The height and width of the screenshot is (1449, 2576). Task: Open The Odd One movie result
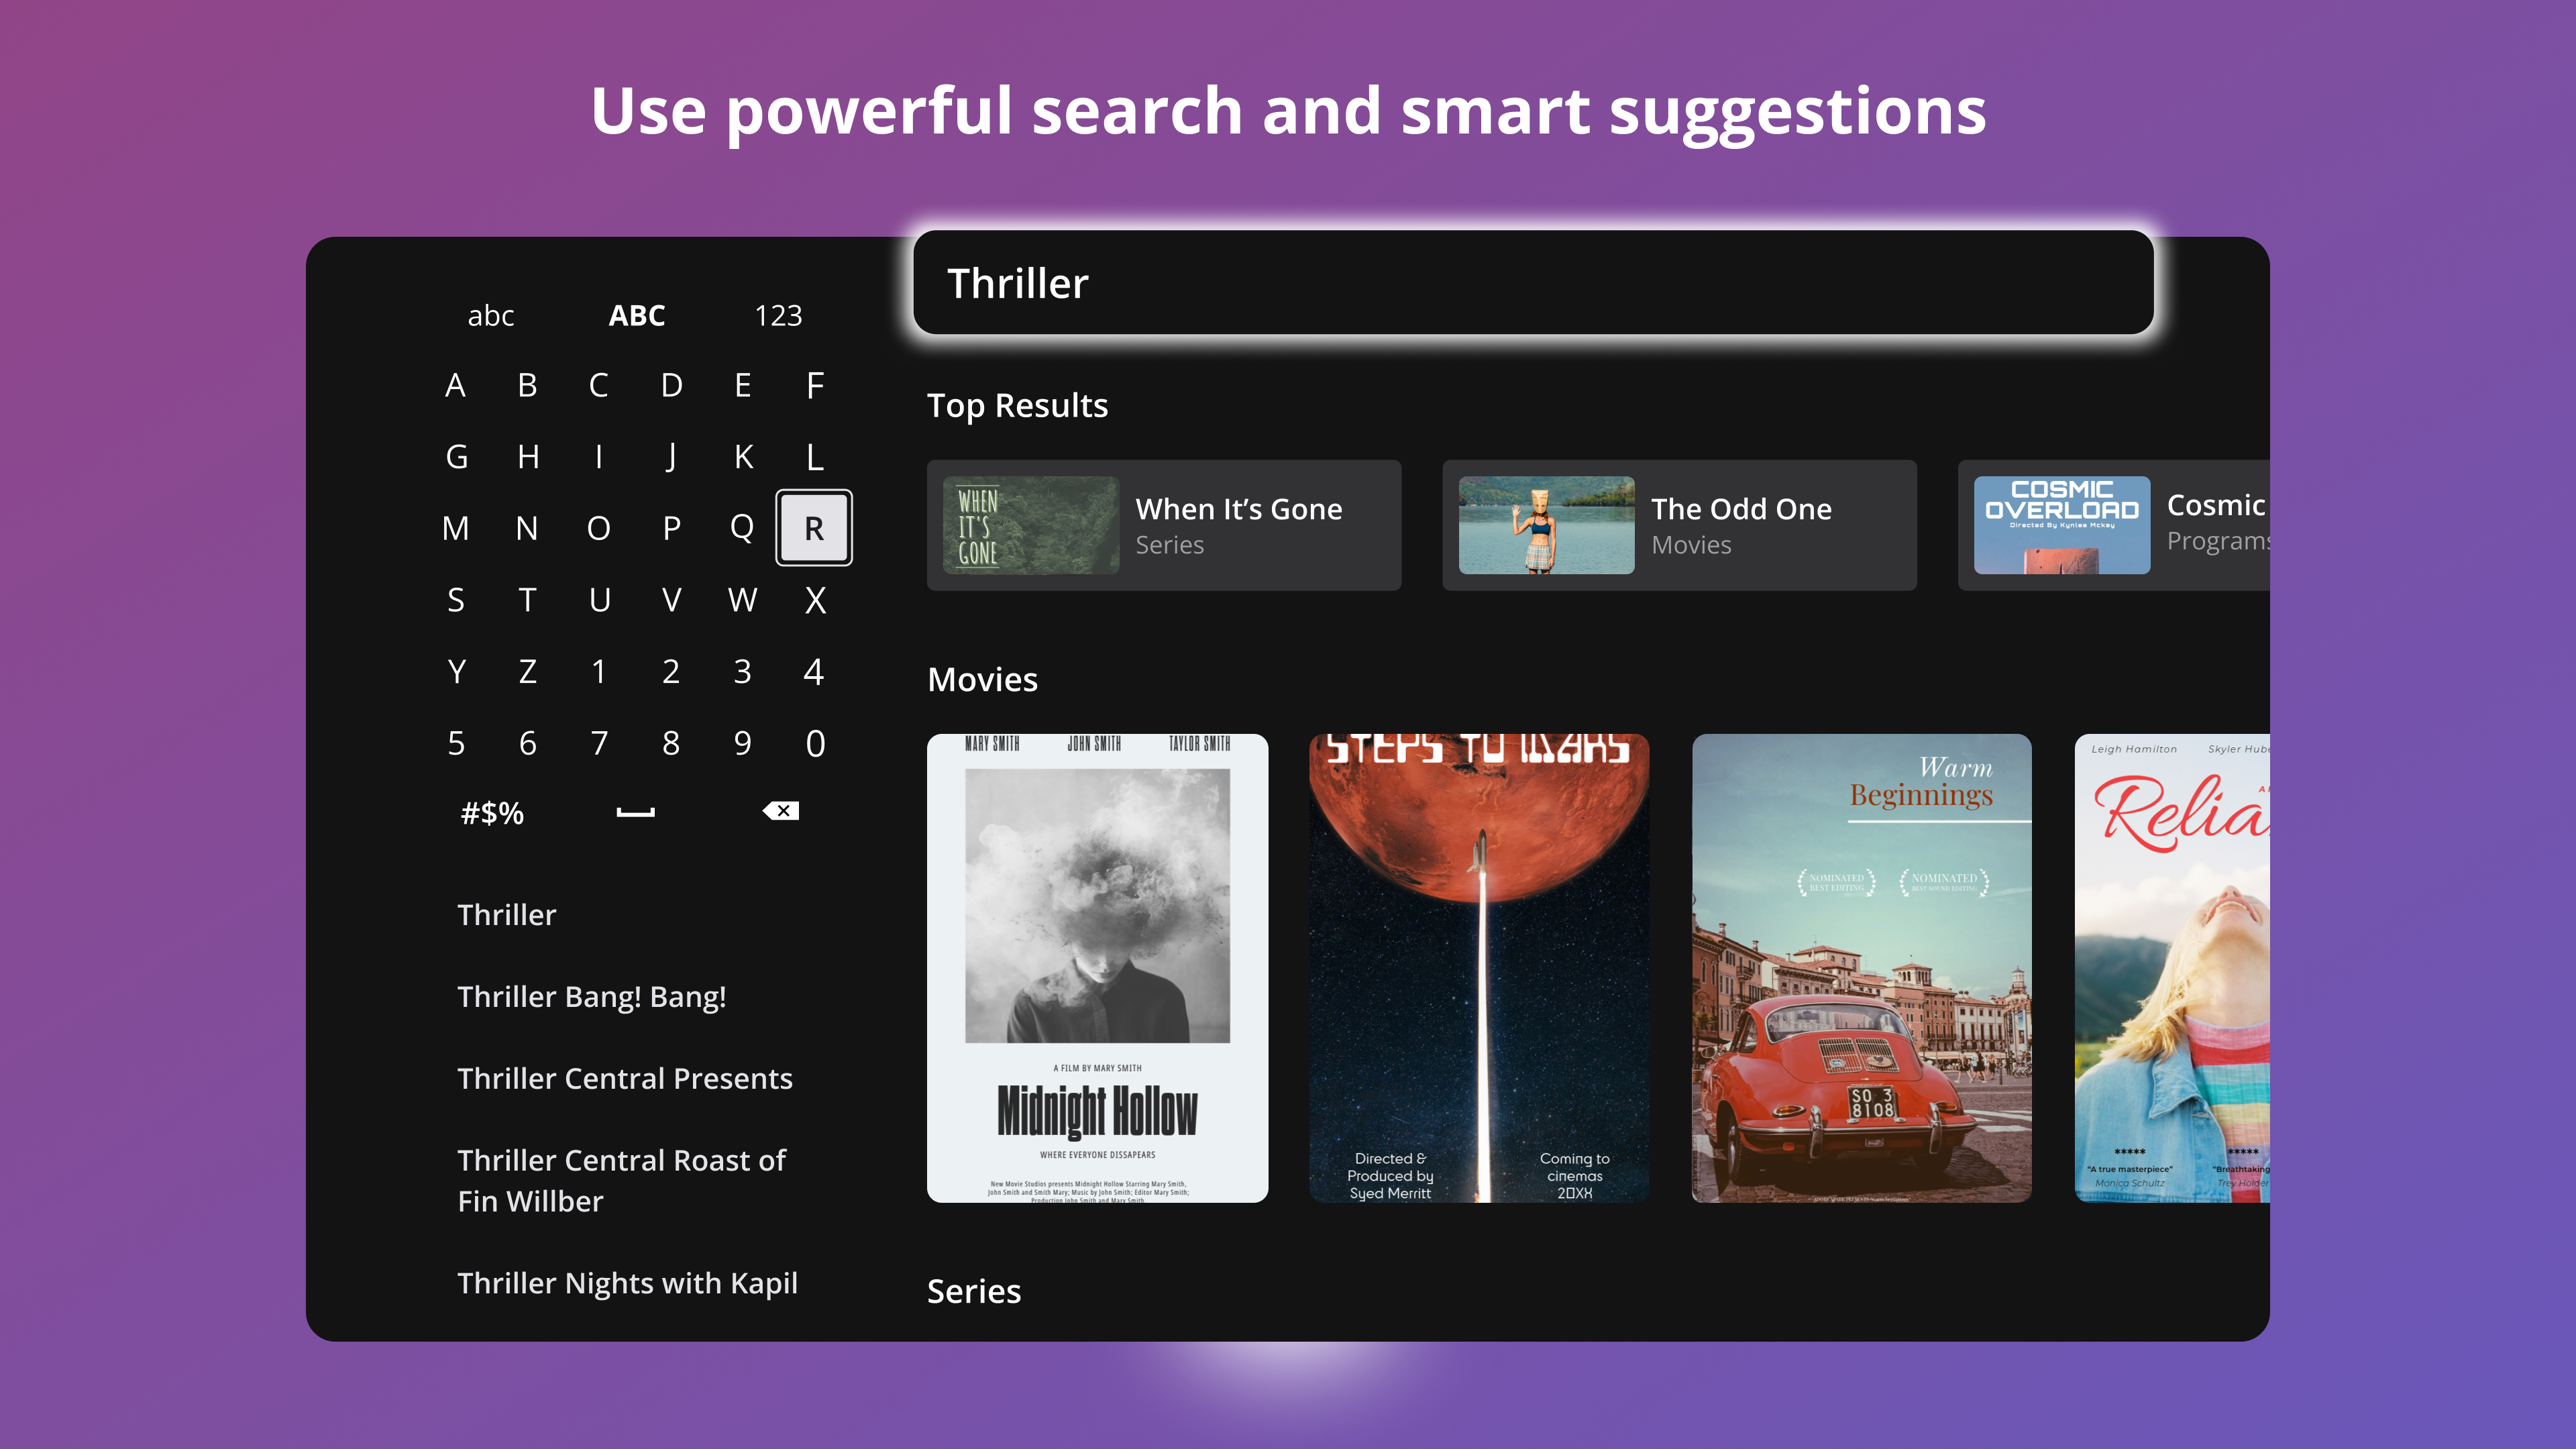coord(1679,525)
